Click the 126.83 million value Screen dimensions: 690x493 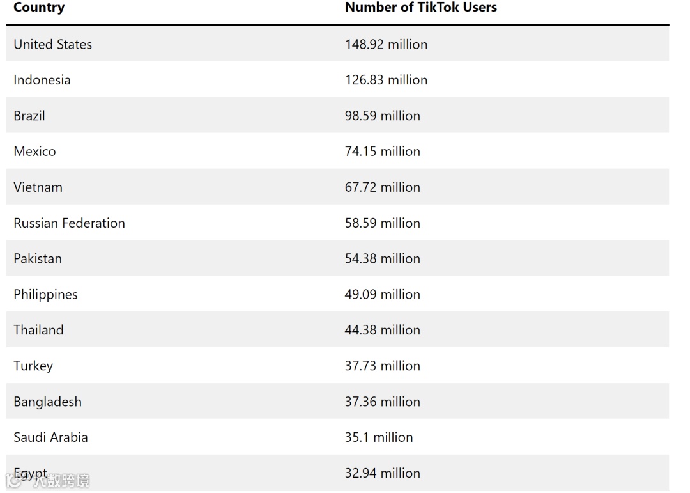click(386, 80)
